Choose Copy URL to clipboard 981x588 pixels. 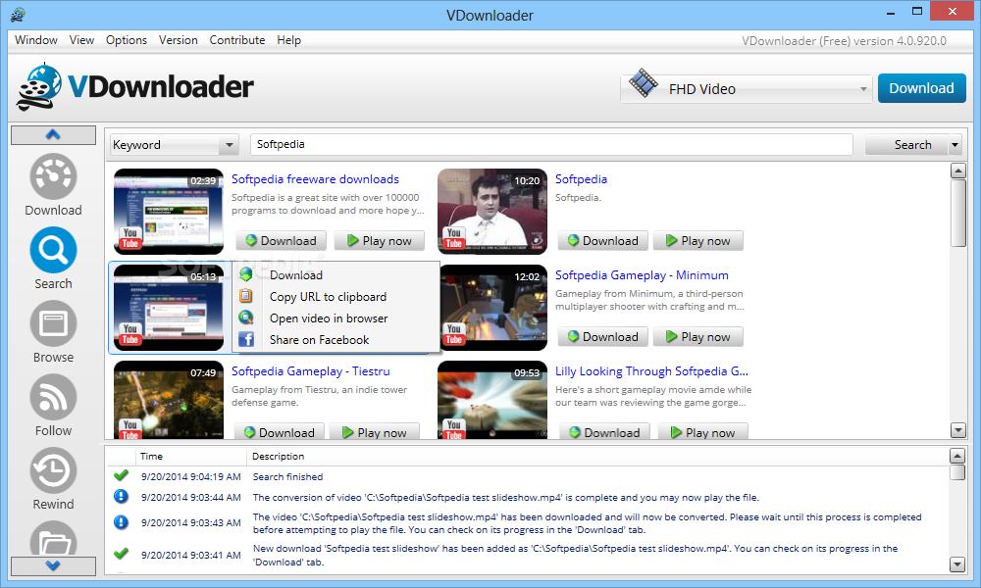(x=328, y=297)
